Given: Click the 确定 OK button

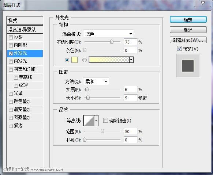Looking at the screenshot, I should [x=188, y=20].
